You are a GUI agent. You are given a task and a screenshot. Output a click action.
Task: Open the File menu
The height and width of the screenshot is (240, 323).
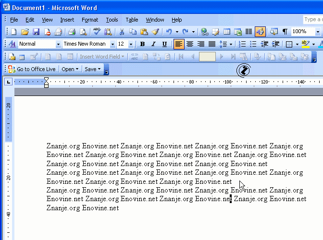(x=14, y=20)
